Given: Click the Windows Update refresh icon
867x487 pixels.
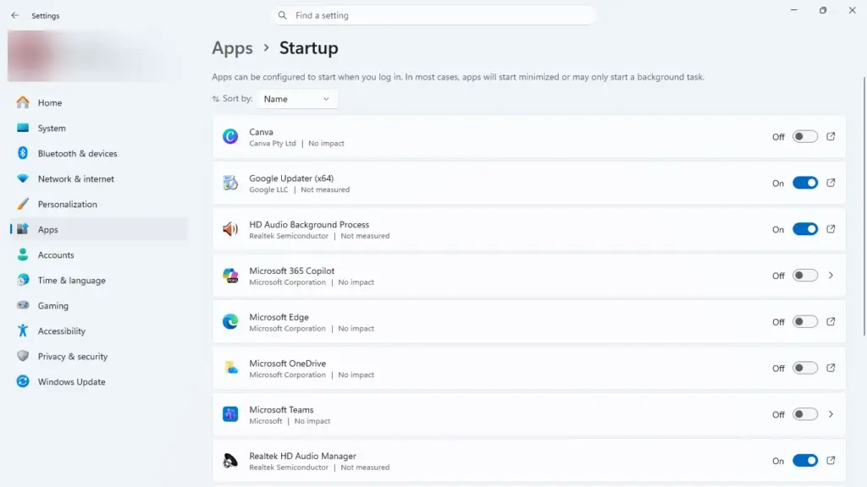Looking at the screenshot, I should 23,381.
